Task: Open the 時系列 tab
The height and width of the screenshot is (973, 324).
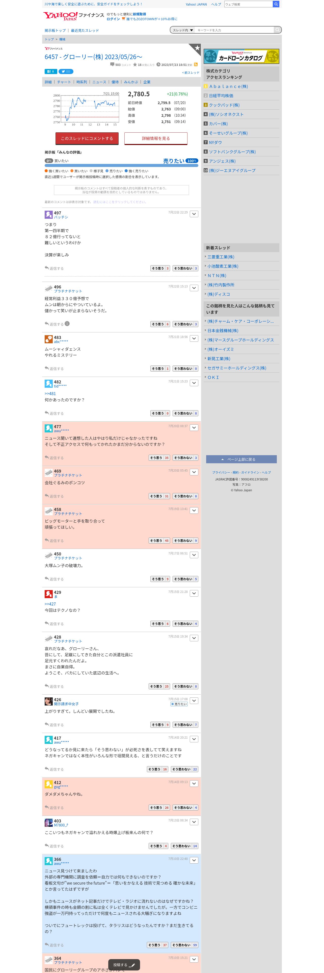Action: click(x=82, y=82)
